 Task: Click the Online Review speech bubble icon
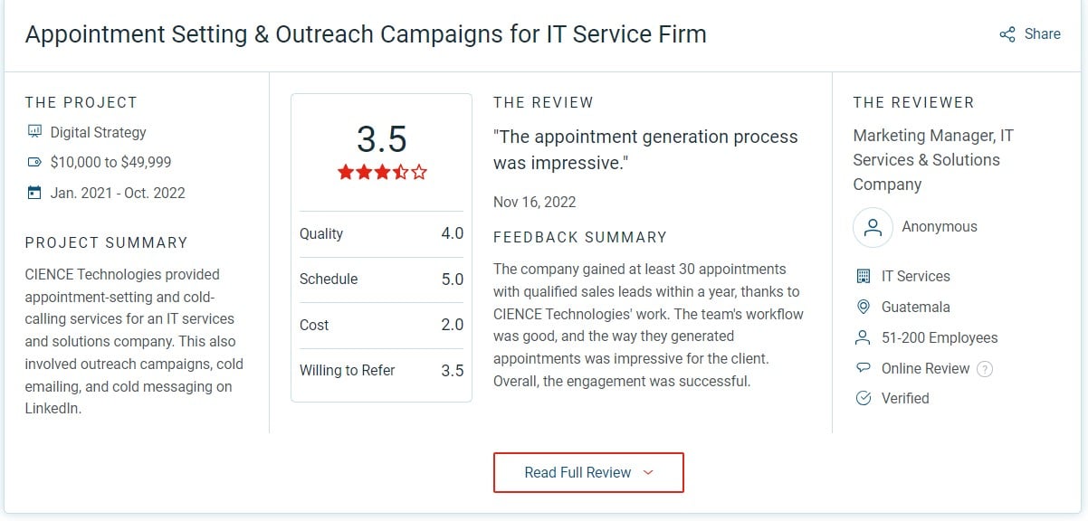(863, 368)
